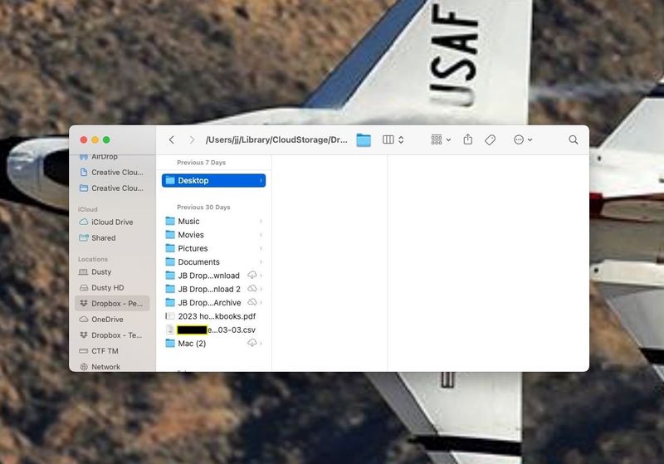664x464 pixels.
Task: Select Dusty under Locations
Action: (x=112, y=271)
